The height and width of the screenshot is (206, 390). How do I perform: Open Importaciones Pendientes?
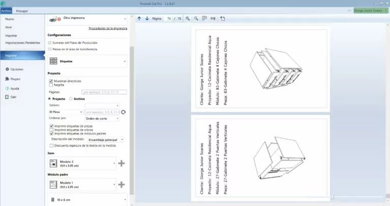coord(23,43)
